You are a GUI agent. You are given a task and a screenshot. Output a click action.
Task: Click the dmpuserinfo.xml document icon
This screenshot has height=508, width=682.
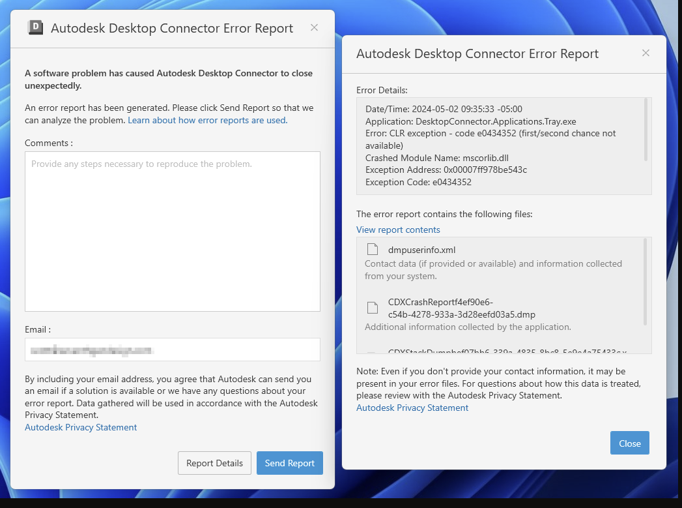pos(372,249)
